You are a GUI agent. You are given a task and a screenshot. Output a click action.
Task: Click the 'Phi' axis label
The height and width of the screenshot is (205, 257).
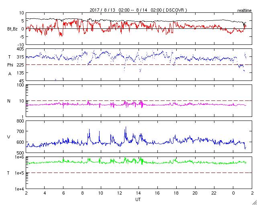[10, 65]
